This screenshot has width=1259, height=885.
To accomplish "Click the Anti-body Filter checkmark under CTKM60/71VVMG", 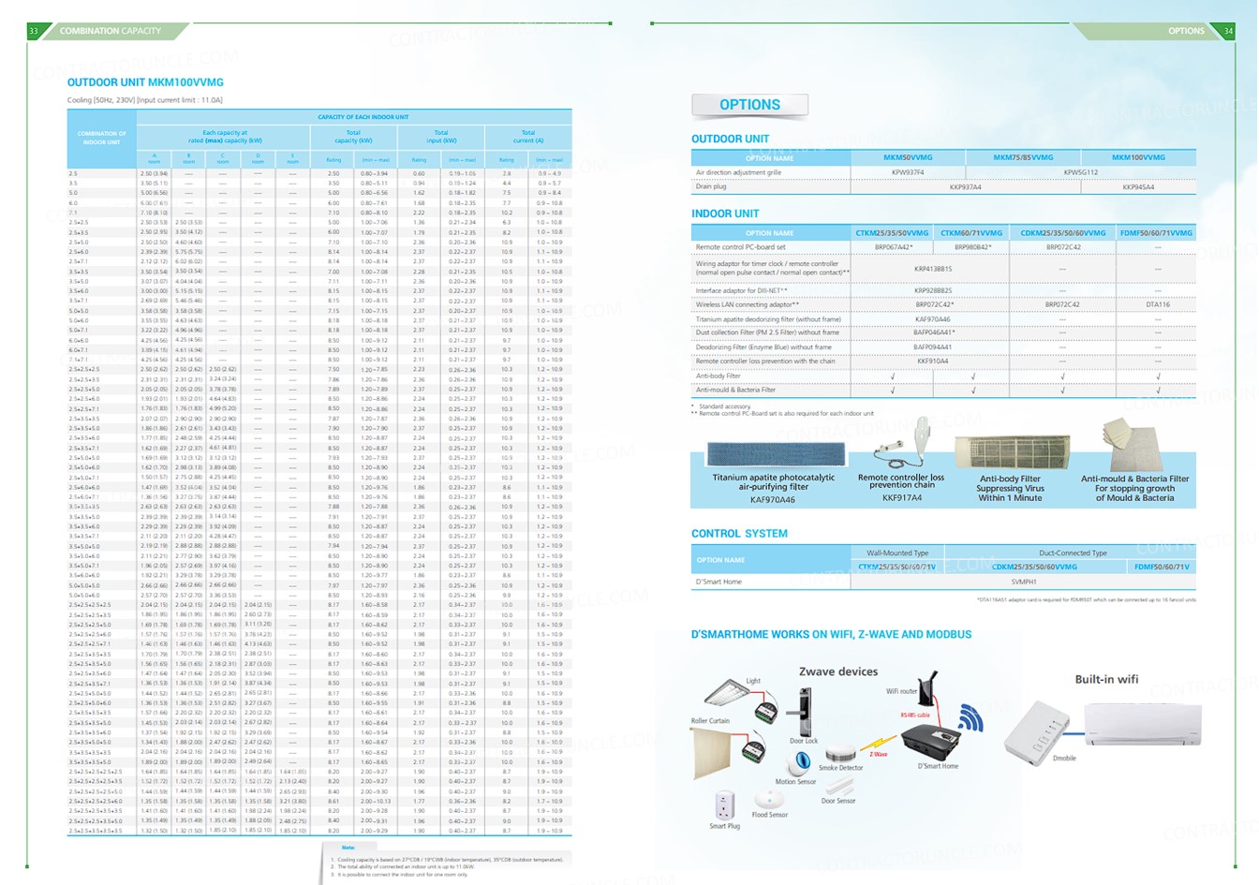I will click(x=973, y=376).
